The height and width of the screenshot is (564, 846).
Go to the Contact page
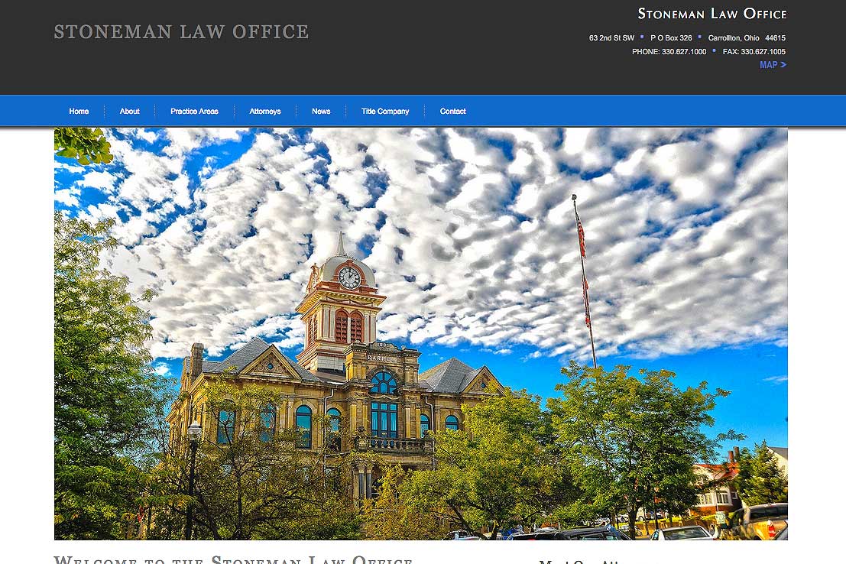pos(452,111)
